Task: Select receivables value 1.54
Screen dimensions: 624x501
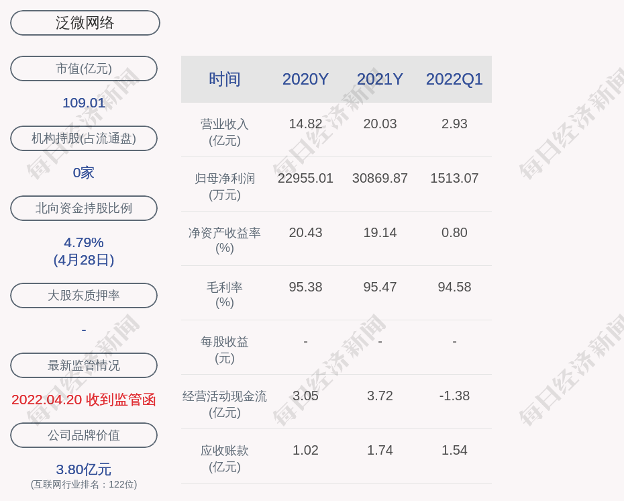Action: 454,451
